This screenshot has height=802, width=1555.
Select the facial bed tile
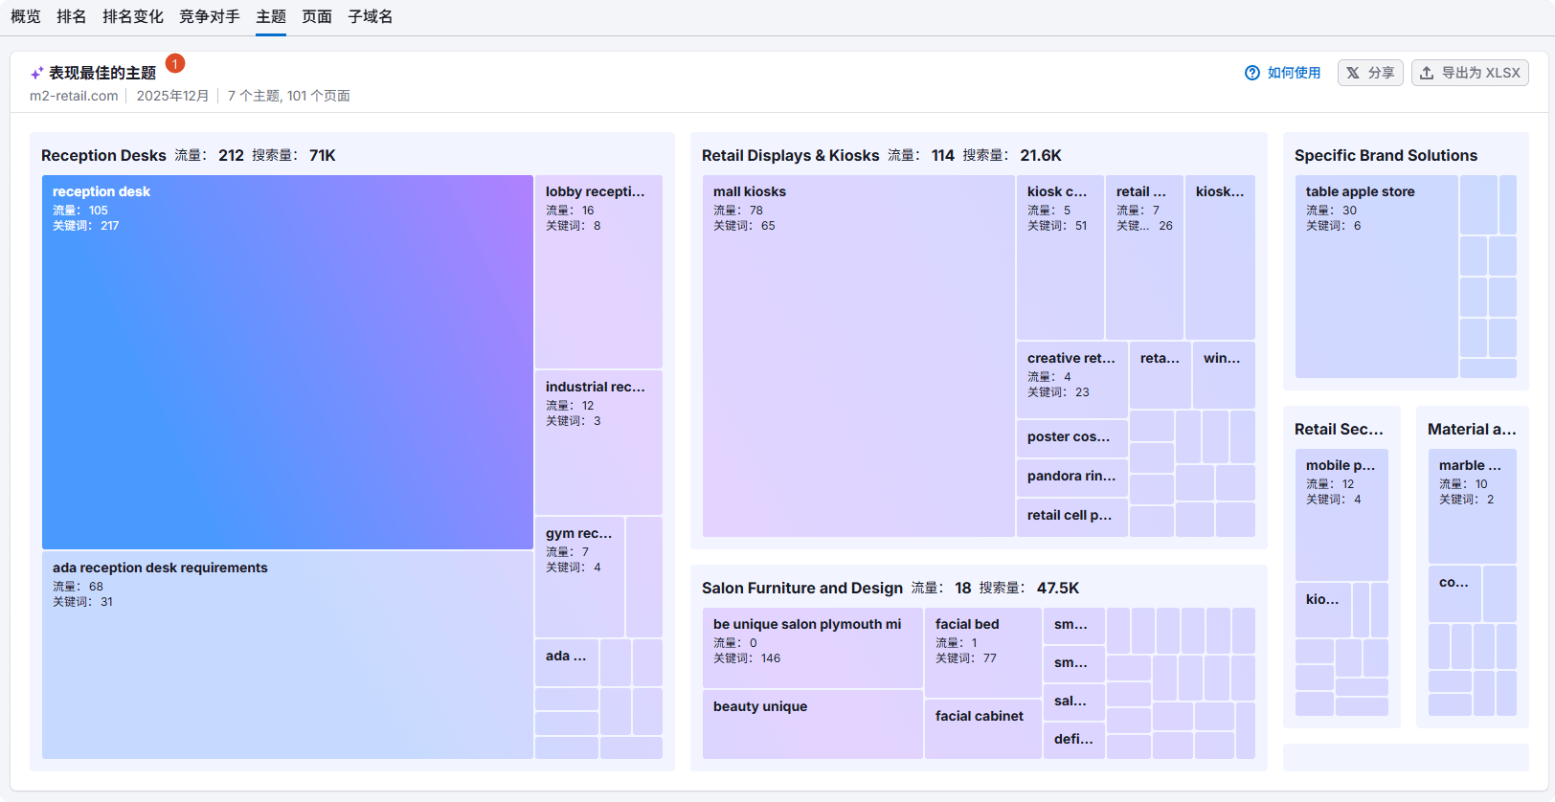coord(982,652)
